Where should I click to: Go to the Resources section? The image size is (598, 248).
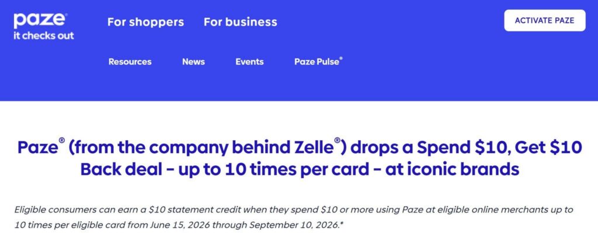point(130,62)
